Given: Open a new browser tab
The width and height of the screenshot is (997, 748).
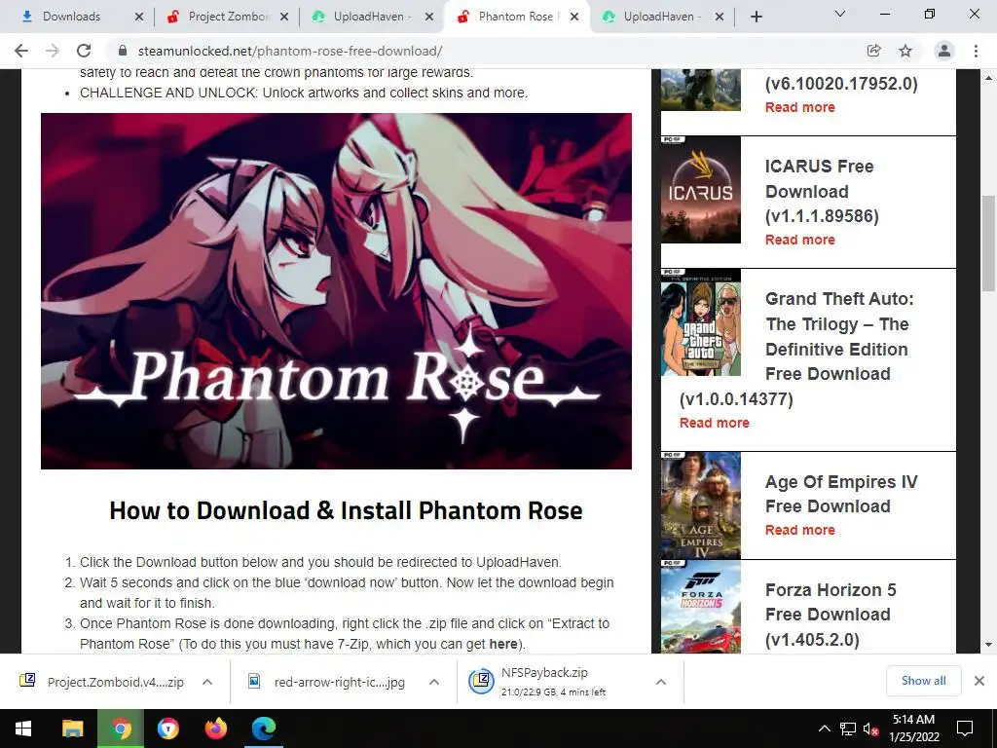Looking at the screenshot, I should [x=756, y=17].
